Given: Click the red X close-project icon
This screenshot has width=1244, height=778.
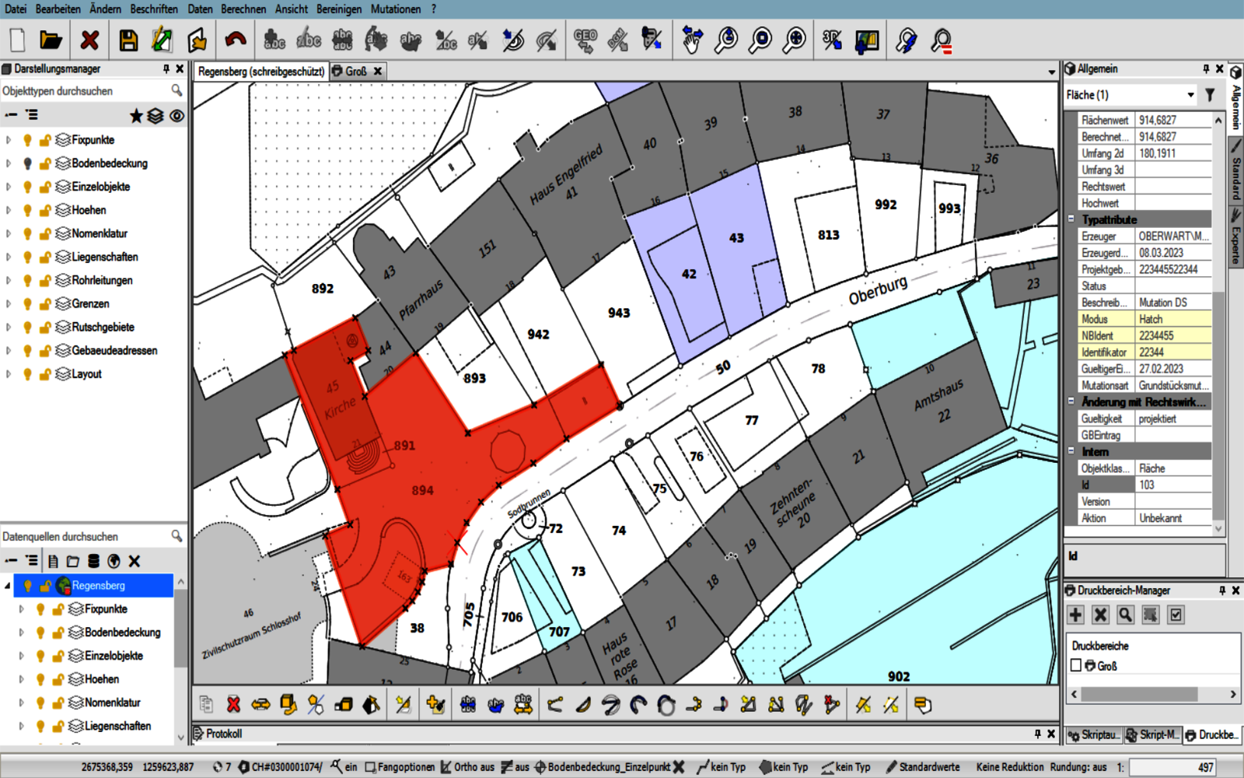Looking at the screenshot, I should pos(90,40).
